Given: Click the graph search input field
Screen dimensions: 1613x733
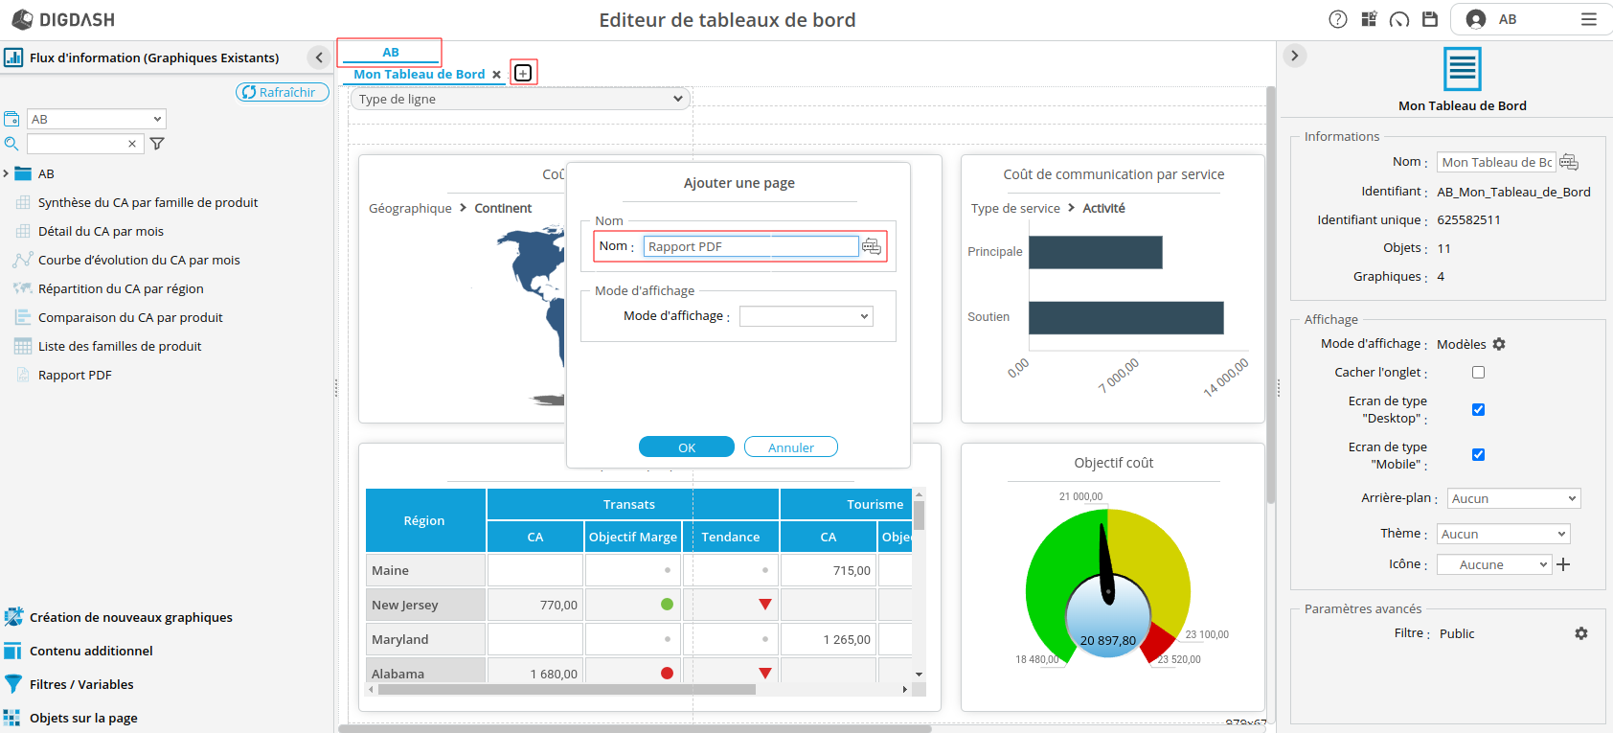Looking at the screenshot, I should click(x=84, y=144).
